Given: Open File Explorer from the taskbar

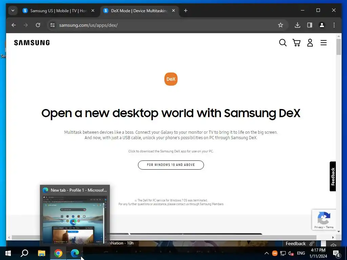Looking at the screenshot, I should point(41,253).
